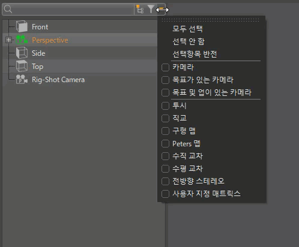Enable the 목표가 있는 카메라 checkbox

point(165,80)
